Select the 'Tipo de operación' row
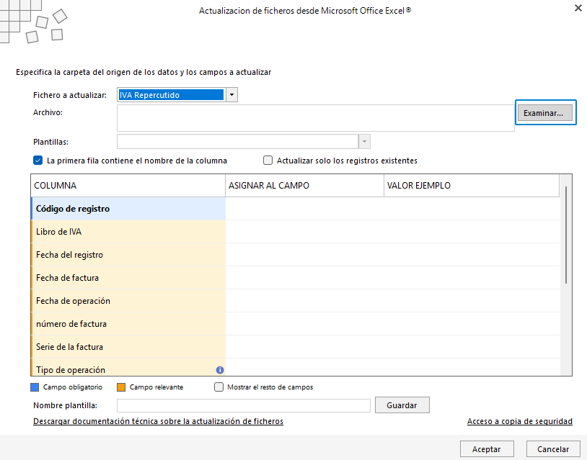 pyautogui.click(x=296, y=367)
